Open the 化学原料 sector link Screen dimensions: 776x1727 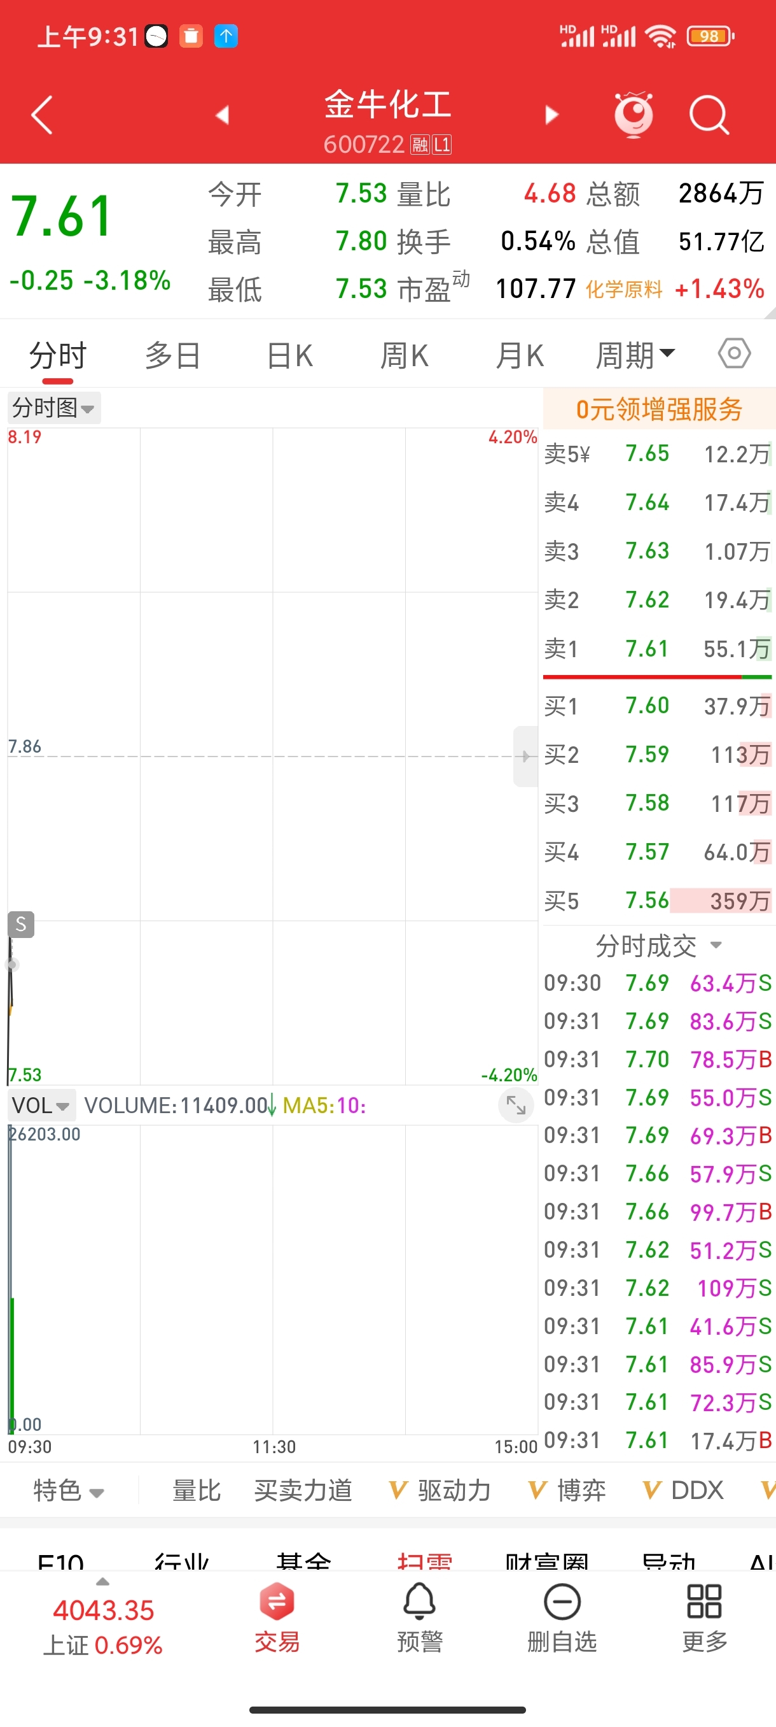pos(624,290)
